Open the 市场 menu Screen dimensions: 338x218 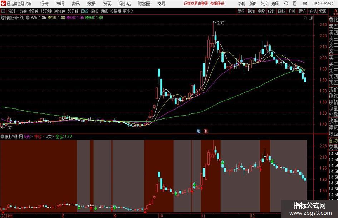(x=60, y=4)
